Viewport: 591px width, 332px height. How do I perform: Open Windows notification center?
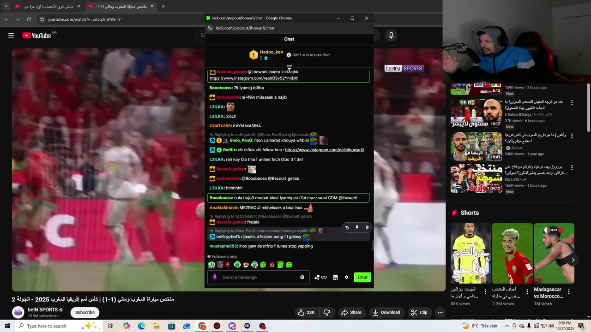click(x=581, y=326)
